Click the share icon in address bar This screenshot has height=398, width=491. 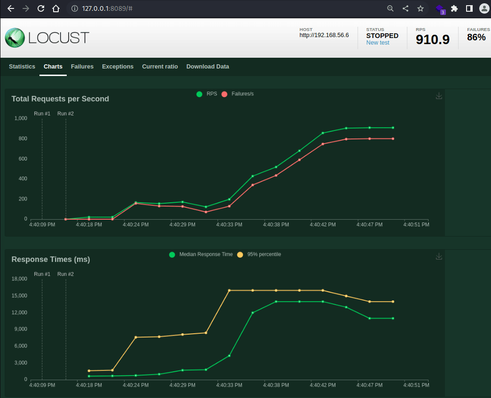[405, 8]
